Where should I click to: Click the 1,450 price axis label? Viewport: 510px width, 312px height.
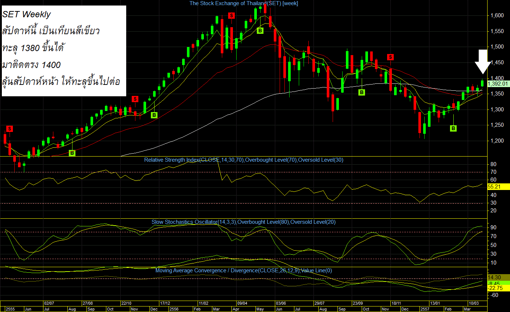pos(497,62)
